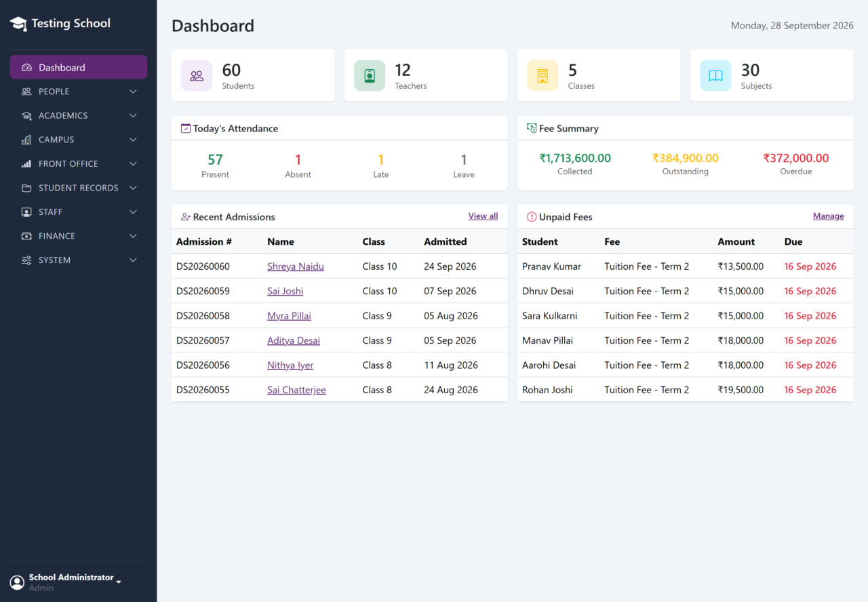Click the graduation cap logo icon

click(x=18, y=24)
